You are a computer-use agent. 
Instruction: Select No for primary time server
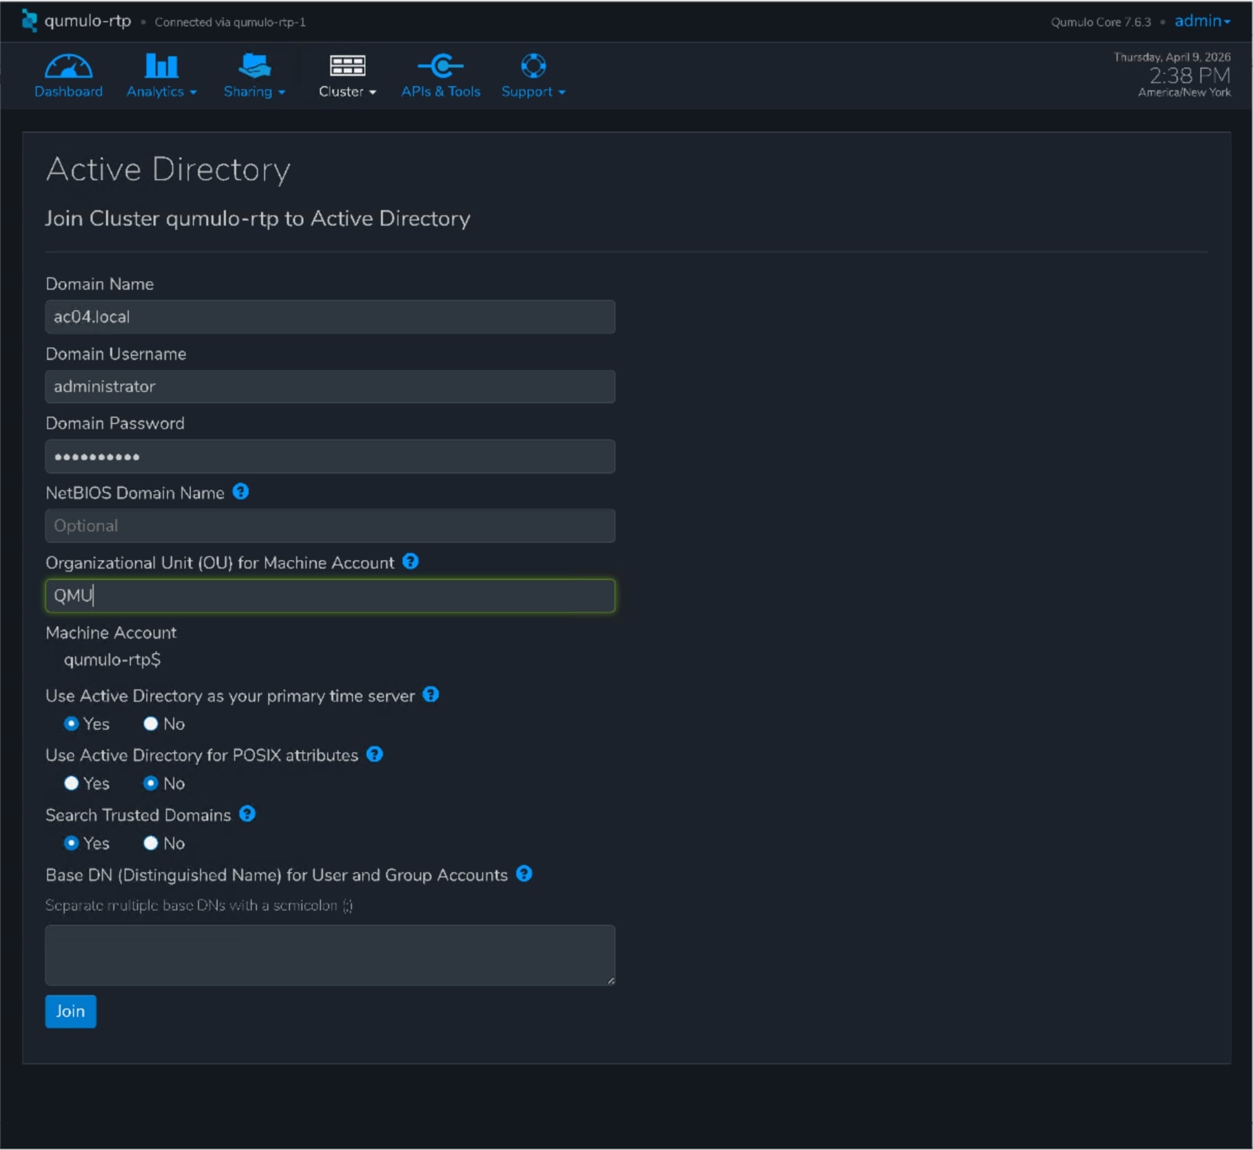pos(151,724)
